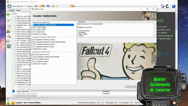Open the tools icon dropdown arrow
The image size is (188, 106).
pyautogui.click(x=39, y=6)
